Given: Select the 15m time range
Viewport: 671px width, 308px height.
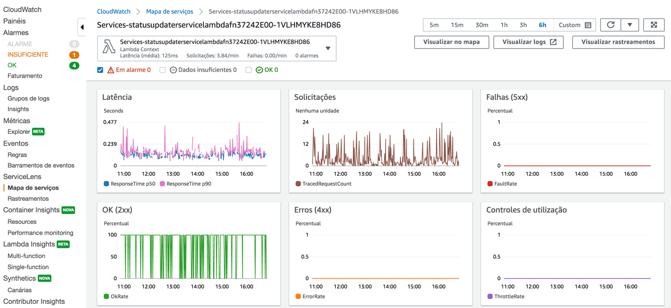Looking at the screenshot, I should (x=457, y=25).
